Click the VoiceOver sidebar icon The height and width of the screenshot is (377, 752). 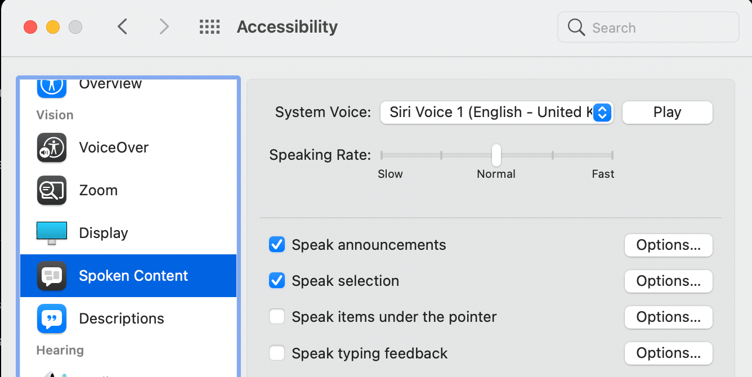click(x=52, y=147)
